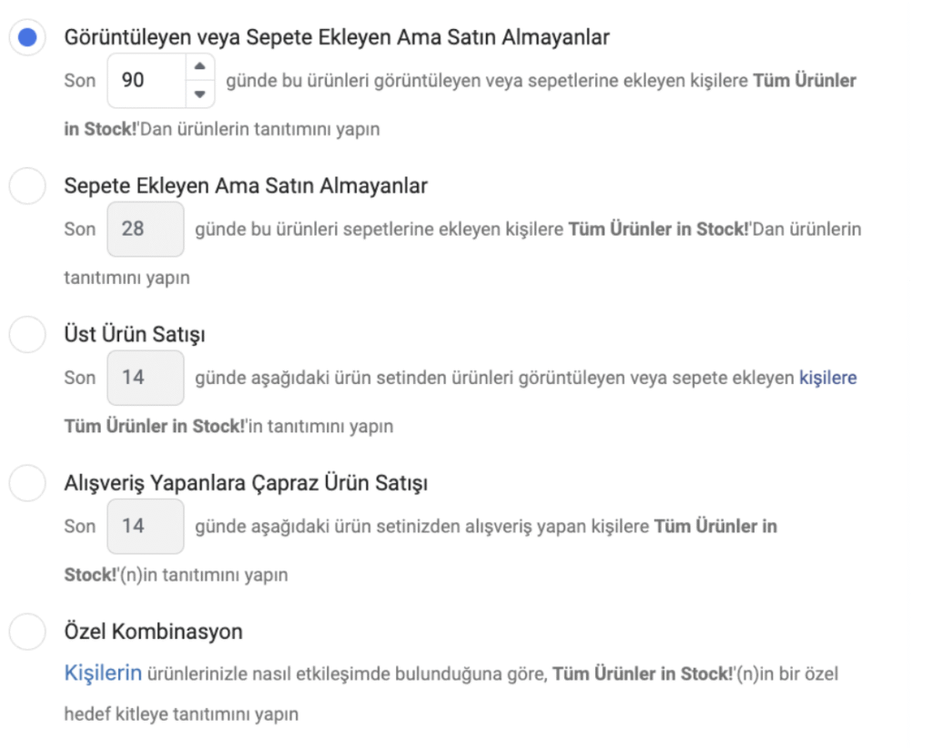Click the 'Görüntüleyen veya Sepete Ekleyen Ama Satın Almayanlar' title
This screenshot has width=932, height=748.
337,37
